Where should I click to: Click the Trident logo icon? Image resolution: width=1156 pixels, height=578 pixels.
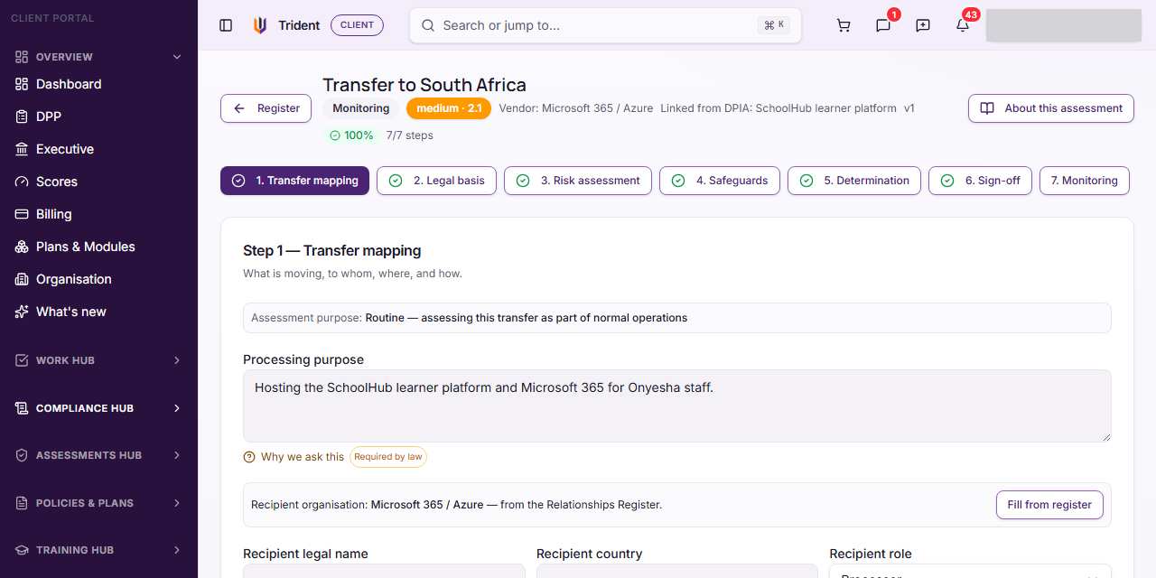[260, 25]
